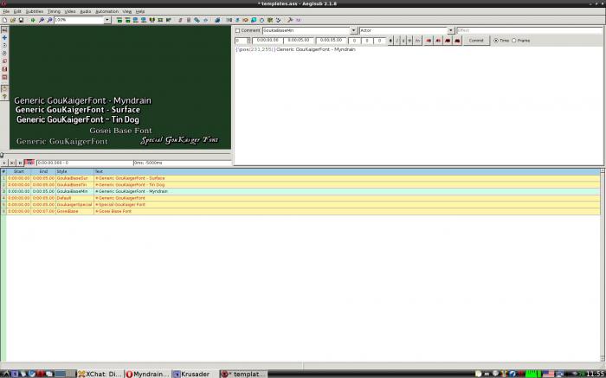This screenshot has height=378, width=606.
Task: Open the Shift Times toolbar icon
Action: point(229,20)
